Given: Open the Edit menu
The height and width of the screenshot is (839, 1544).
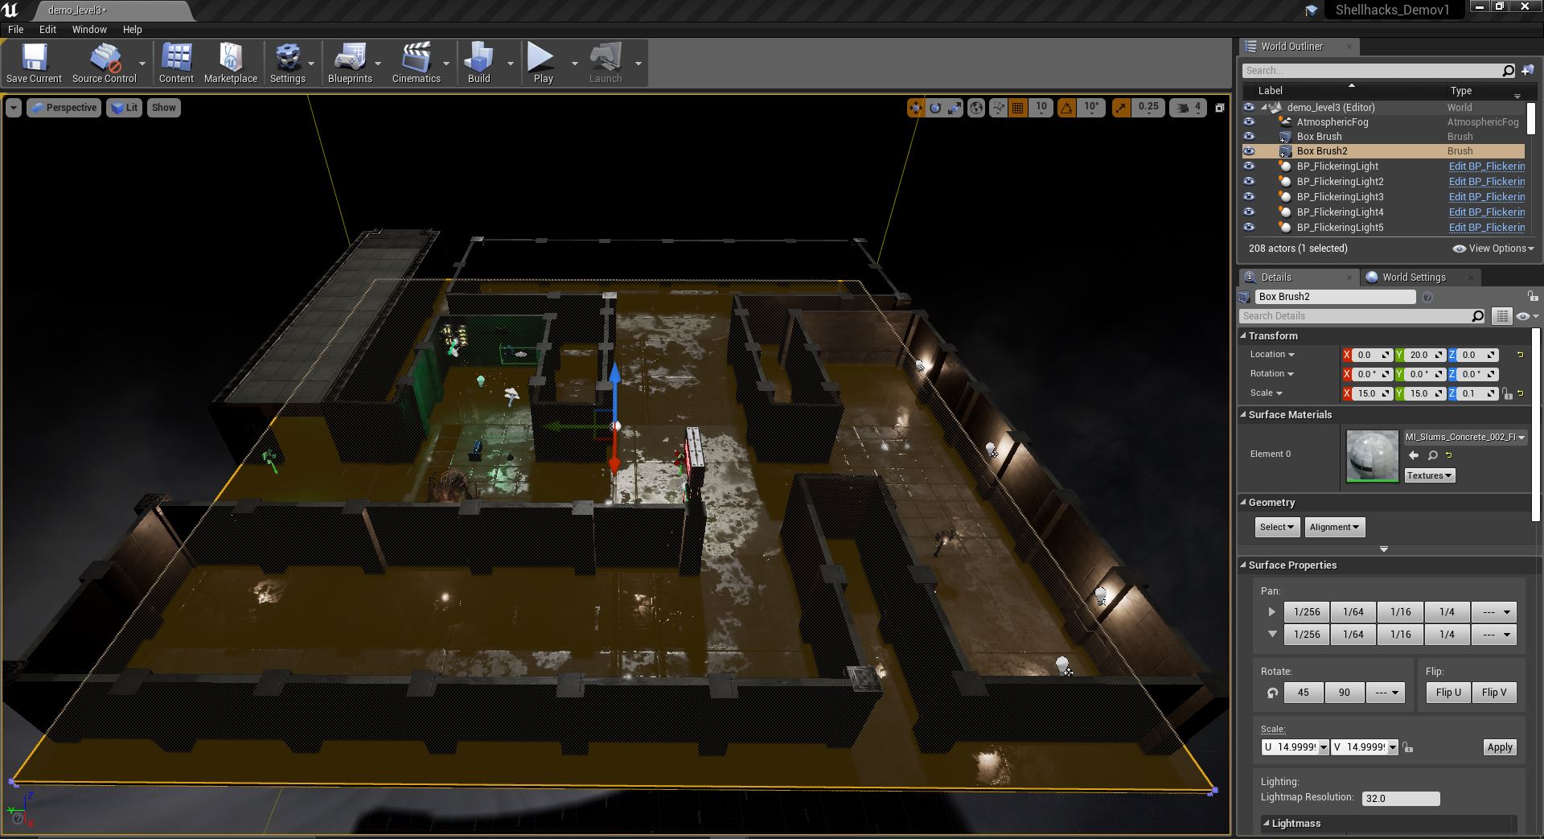Looking at the screenshot, I should (x=47, y=29).
